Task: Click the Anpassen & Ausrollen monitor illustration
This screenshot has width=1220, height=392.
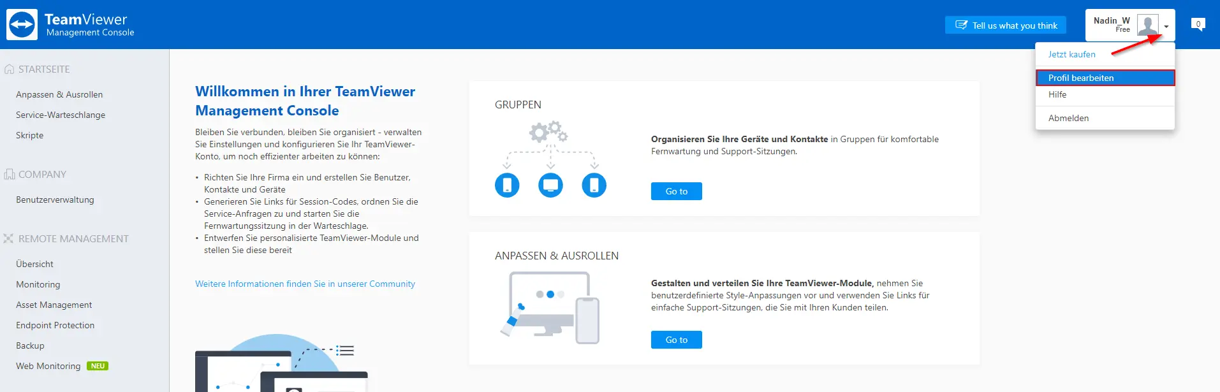Action: pos(550,308)
